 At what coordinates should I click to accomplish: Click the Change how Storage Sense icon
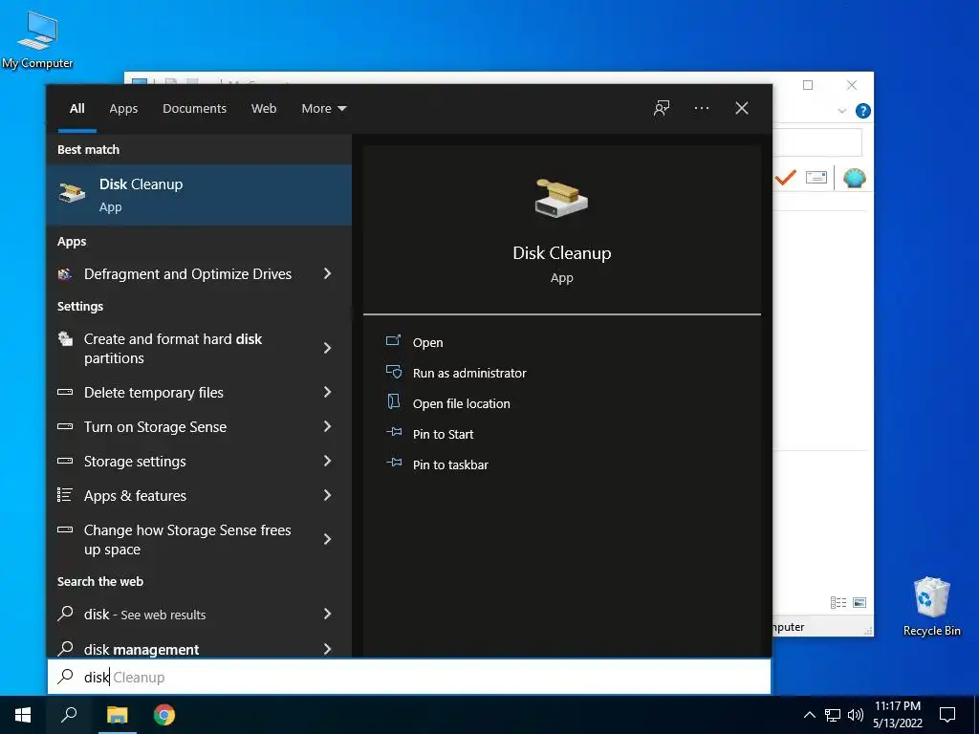click(65, 529)
